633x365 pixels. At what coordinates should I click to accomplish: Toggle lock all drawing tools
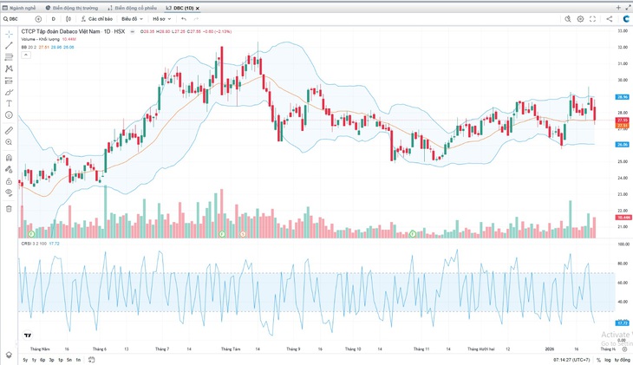9,181
